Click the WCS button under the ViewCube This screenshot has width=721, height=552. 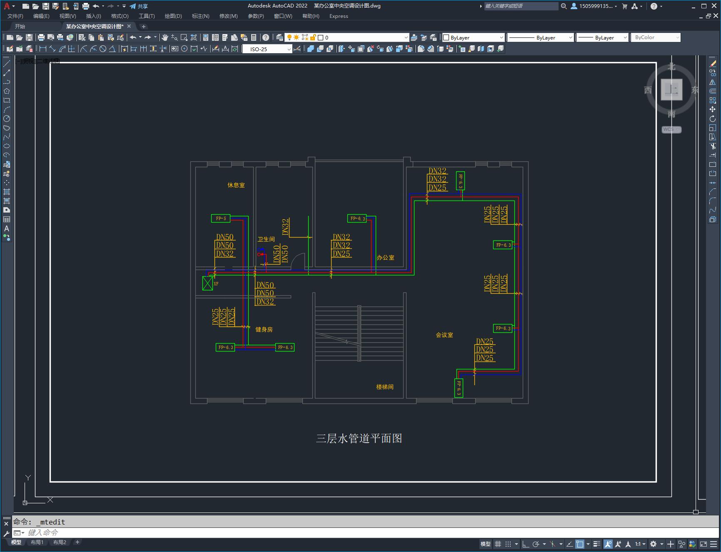tap(671, 129)
